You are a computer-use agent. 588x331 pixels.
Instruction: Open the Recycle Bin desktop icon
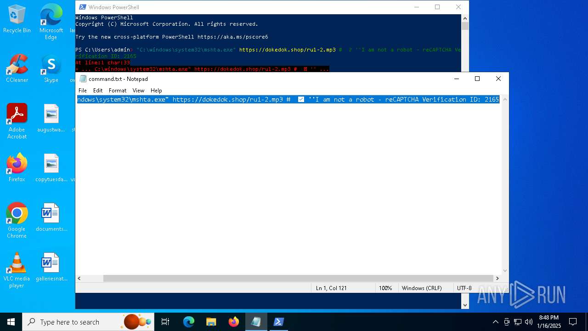(x=17, y=19)
